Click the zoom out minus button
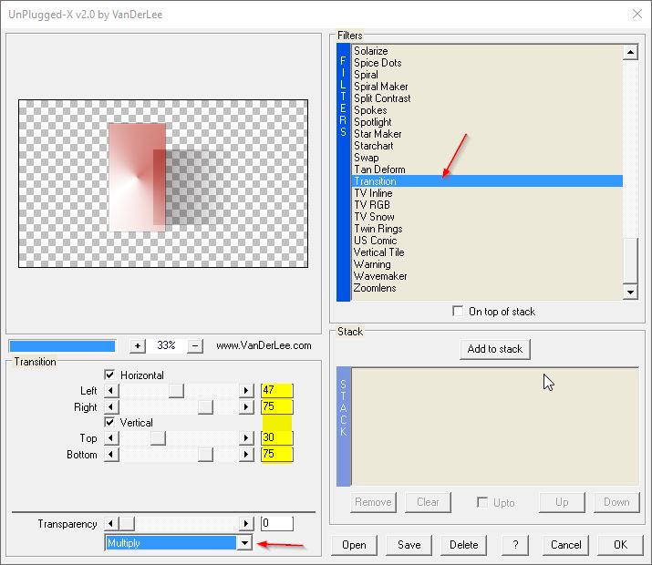This screenshot has height=565, width=652. coord(195,346)
